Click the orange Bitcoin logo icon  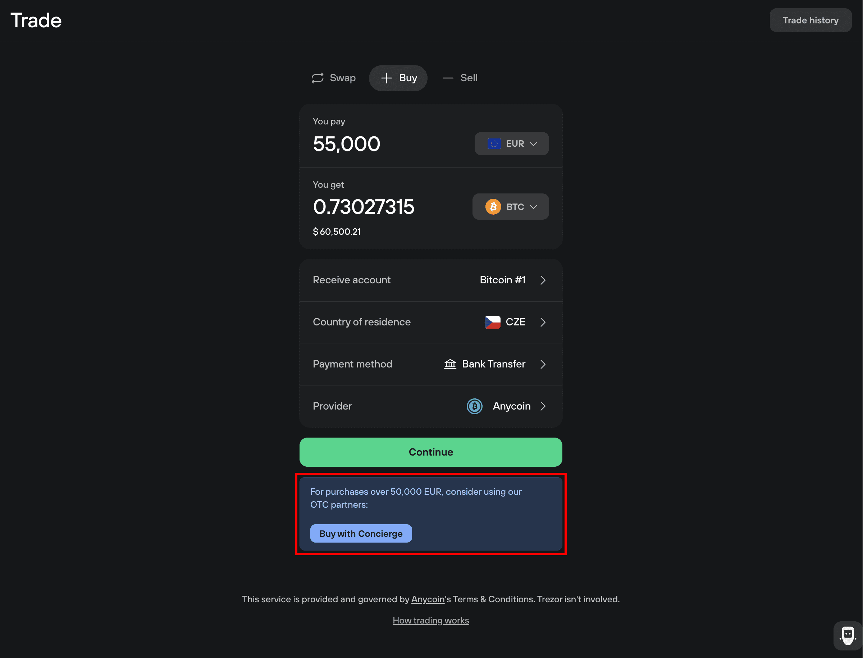pyautogui.click(x=493, y=207)
